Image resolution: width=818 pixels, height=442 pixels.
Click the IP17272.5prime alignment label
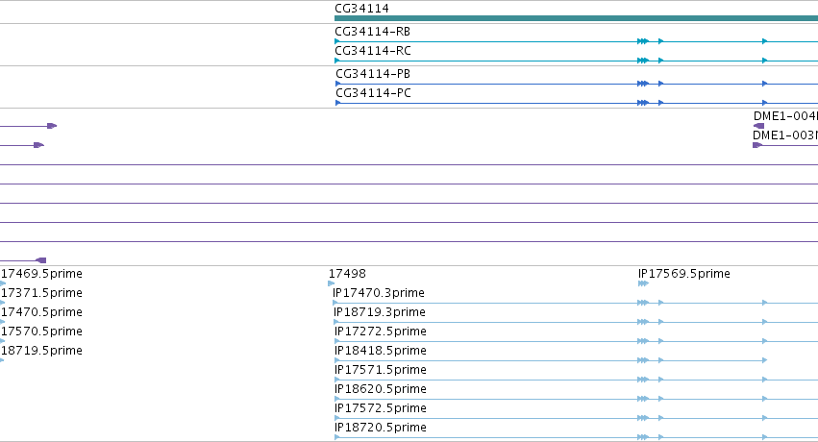381,331
